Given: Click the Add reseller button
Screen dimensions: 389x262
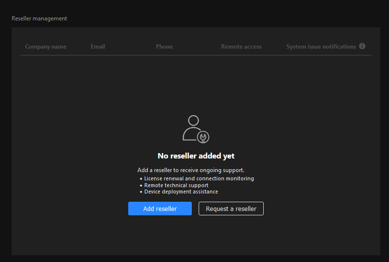Looking at the screenshot, I should [x=160, y=209].
